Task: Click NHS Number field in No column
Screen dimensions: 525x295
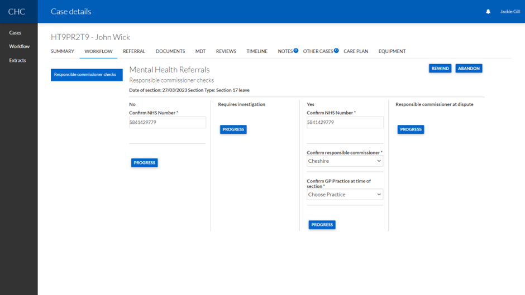Action: coord(167,122)
